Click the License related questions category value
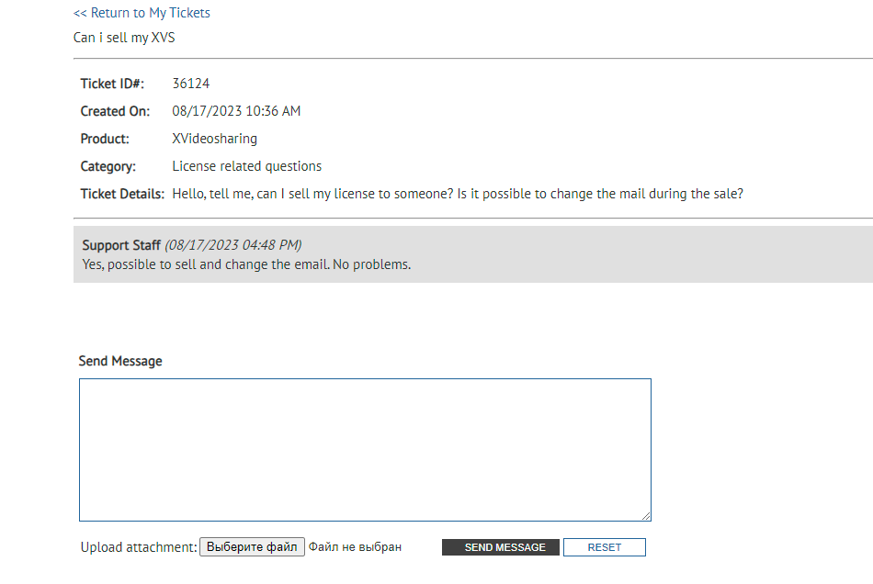The height and width of the screenshot is (584, 873). (x=246, y=166)
